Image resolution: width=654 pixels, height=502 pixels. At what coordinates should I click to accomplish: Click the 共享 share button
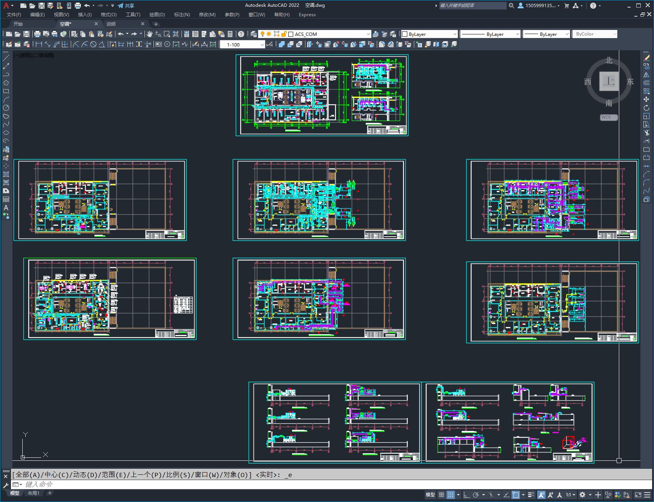tap(126, 6)
